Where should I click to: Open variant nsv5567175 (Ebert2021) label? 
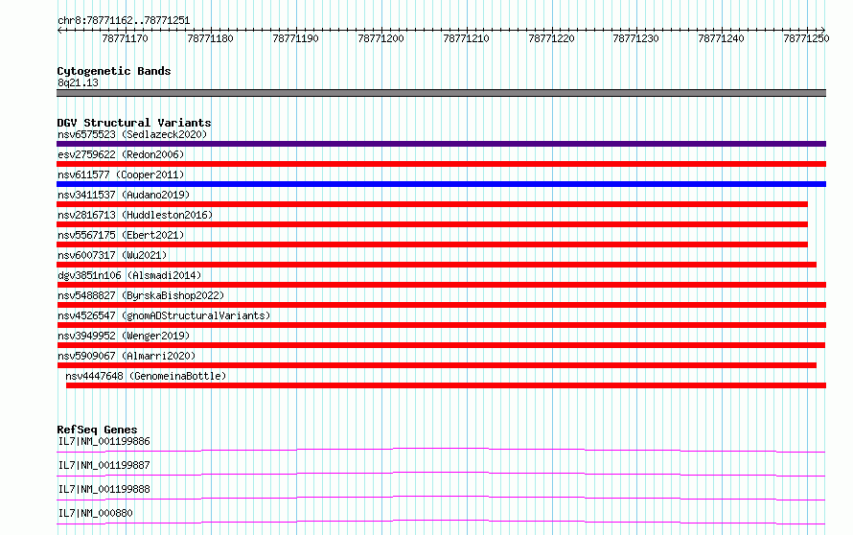pos(121,235)
